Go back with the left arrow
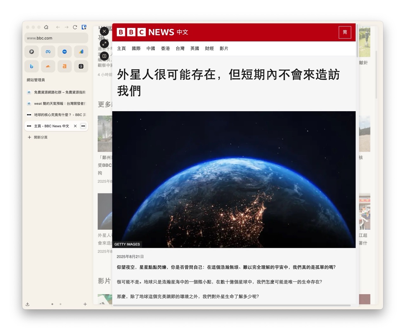 pyautogui.click(x=58, y=27)
